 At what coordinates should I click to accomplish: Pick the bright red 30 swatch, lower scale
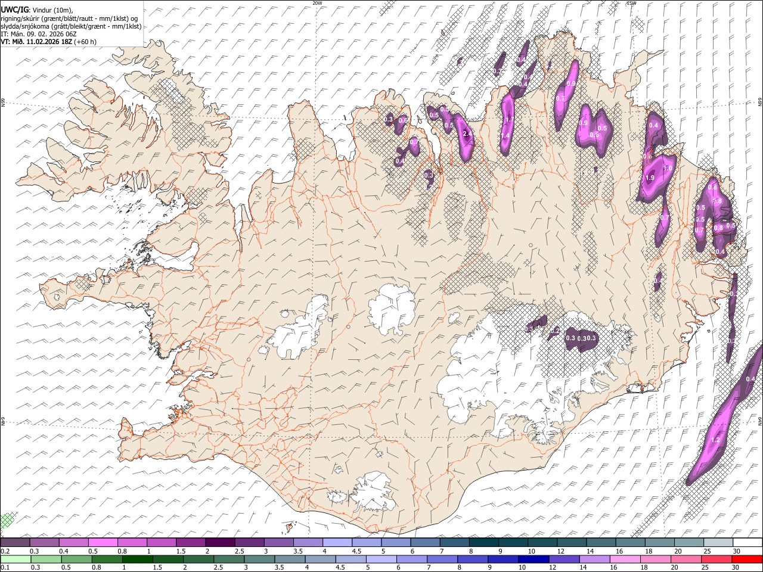point(747,559)
